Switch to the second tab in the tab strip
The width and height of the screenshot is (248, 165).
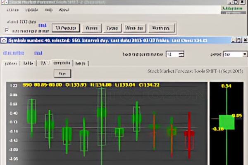click(x=29, y=63)
